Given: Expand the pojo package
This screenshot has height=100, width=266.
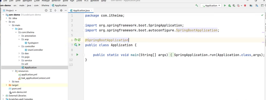Looking at the screenshot, I should (x=19, y=57).
